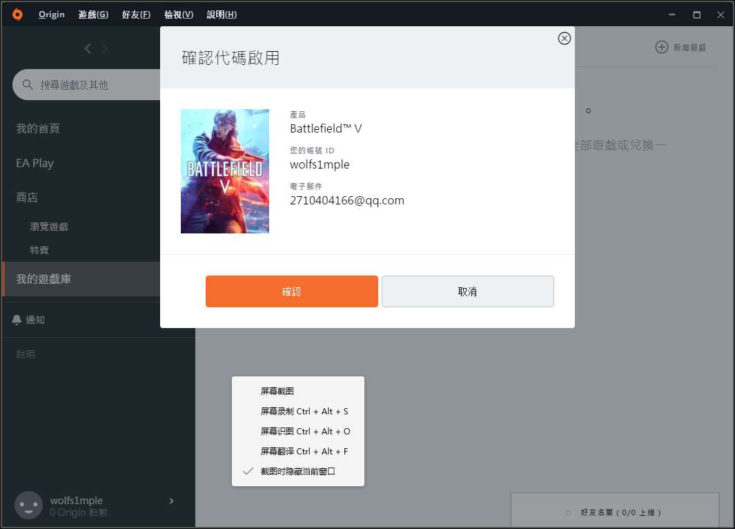Open 通知 notifications entry
The height and width of the screenshot is (529, 735).
(x=35, y=320)
